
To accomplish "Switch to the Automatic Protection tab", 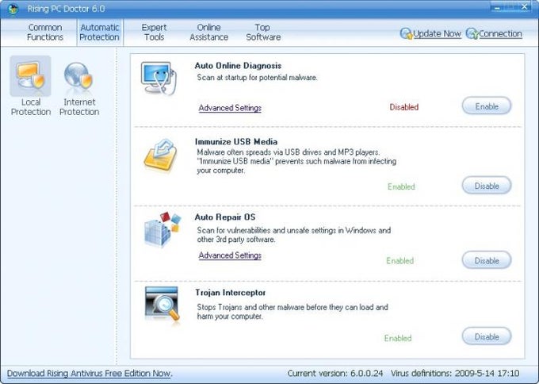I will (99, 33).
